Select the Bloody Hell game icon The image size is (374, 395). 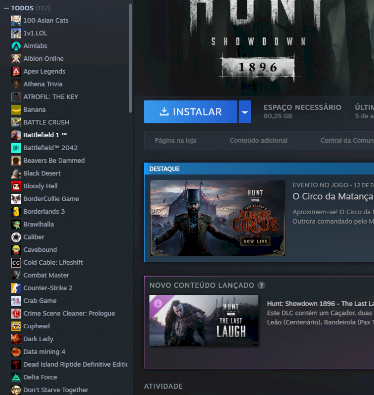click(x=16, y=186)
